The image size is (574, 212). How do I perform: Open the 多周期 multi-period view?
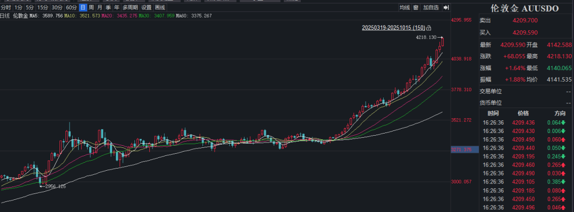tap(130, 7)
